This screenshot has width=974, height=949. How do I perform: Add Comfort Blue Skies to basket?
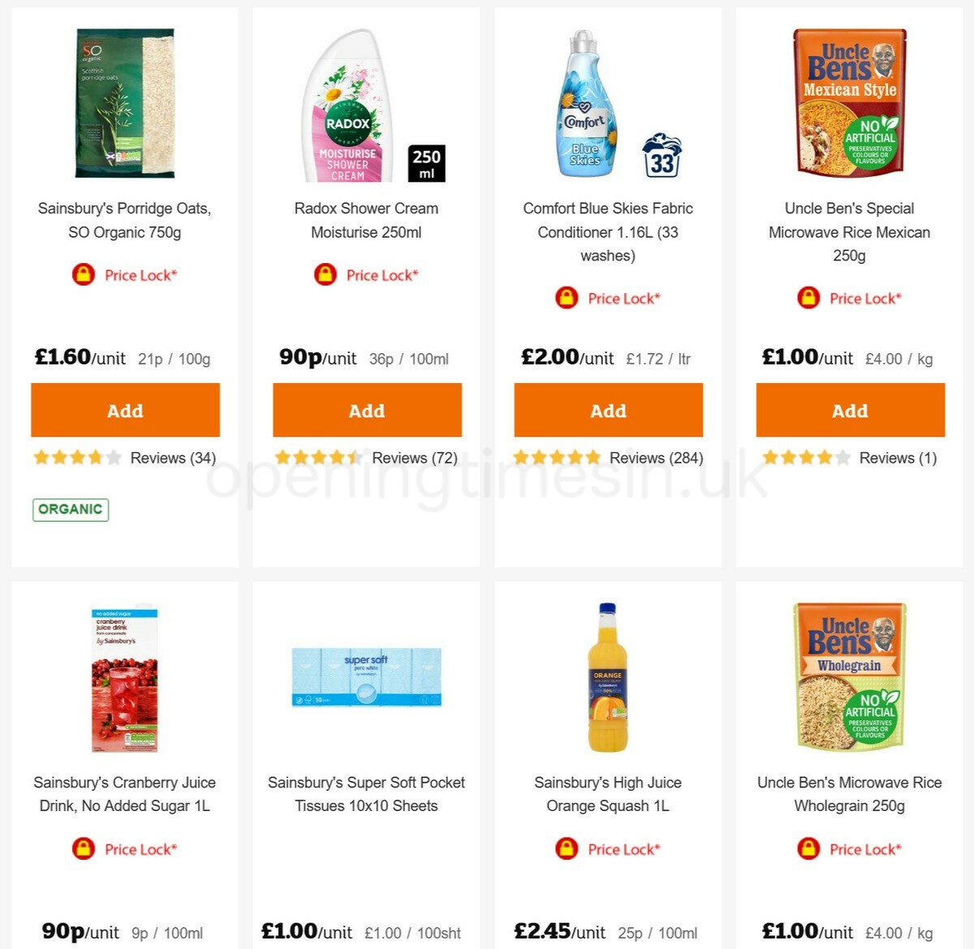click(609, 410)
